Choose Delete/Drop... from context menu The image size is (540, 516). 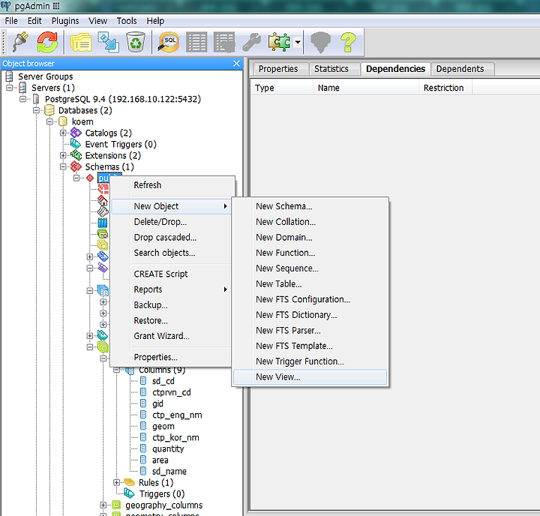[171, 222]
